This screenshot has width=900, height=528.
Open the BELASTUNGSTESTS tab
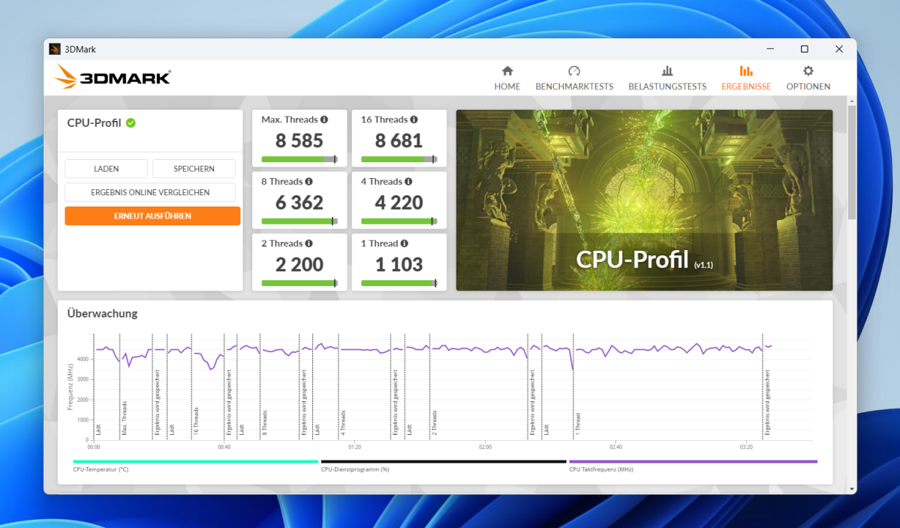coord(667,78)
